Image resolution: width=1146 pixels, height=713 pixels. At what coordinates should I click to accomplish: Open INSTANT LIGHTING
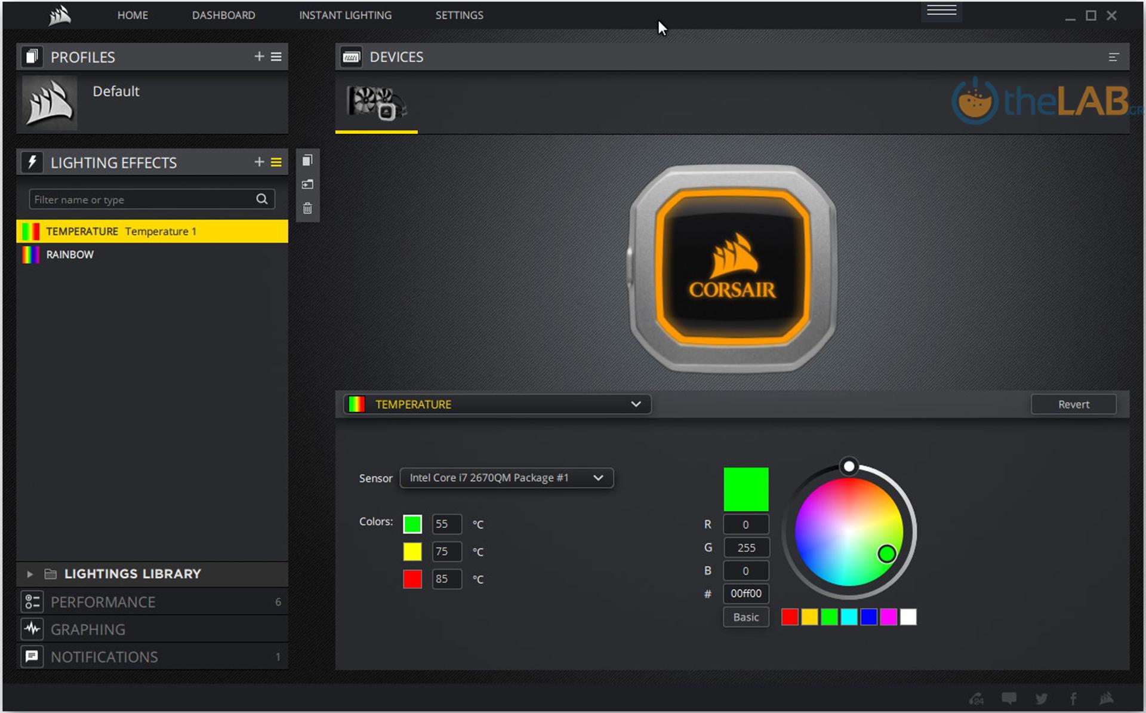tap(345, 16)
